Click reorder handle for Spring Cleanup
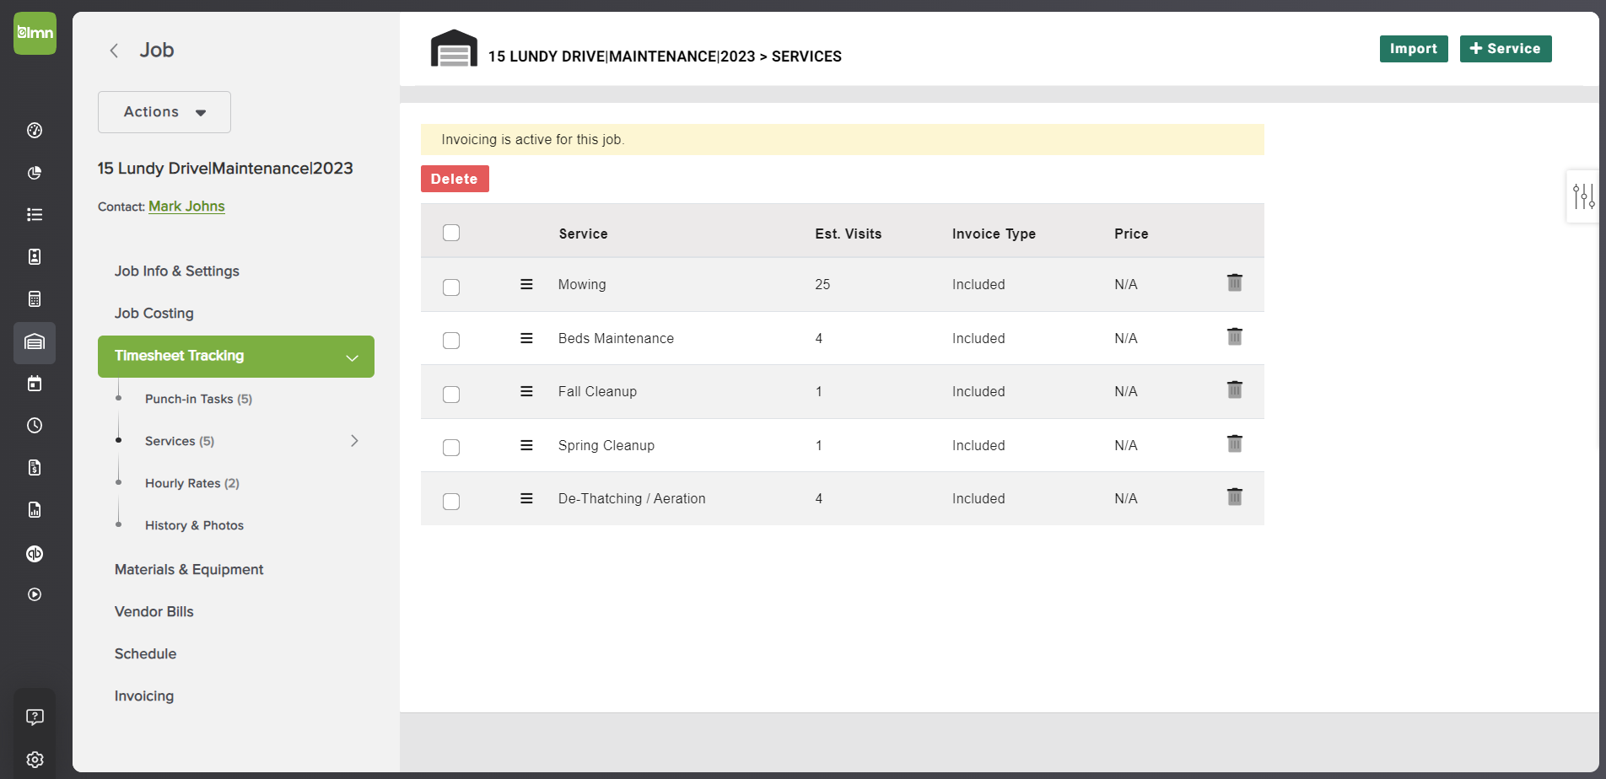This screenshot has width=1606, height=779. (x=526, y=445)
